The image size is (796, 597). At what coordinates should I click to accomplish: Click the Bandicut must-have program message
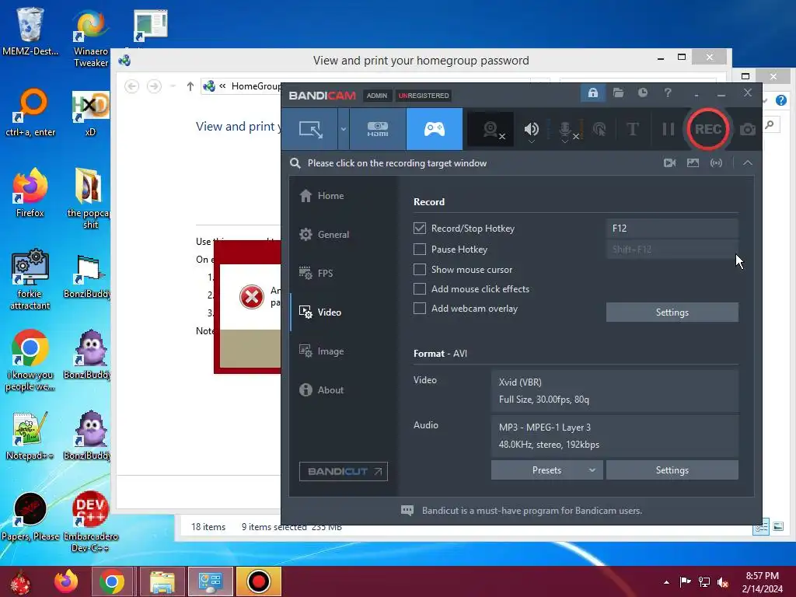click(x=532, y=511)
